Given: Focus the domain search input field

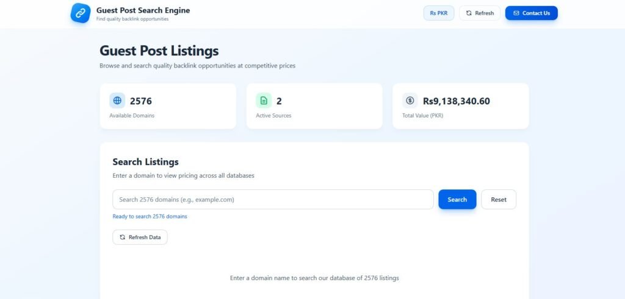Looking at the screenshot, I should [x=273, y=199].
